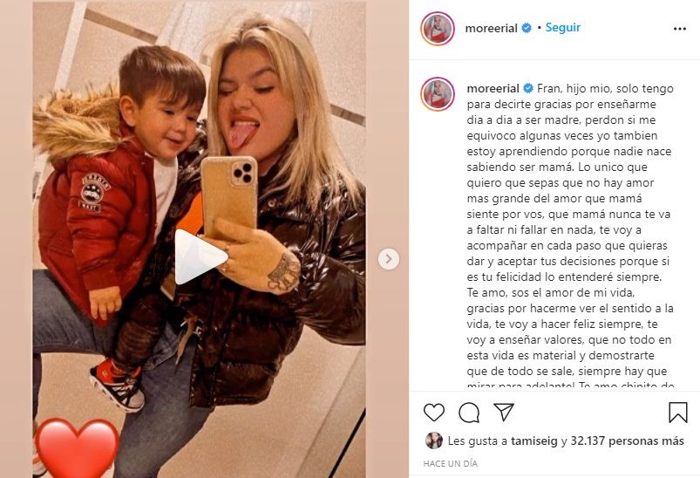Open moreerial avatar beside the caption
This screenshot has height=478, width=700.
pos(438,94)
